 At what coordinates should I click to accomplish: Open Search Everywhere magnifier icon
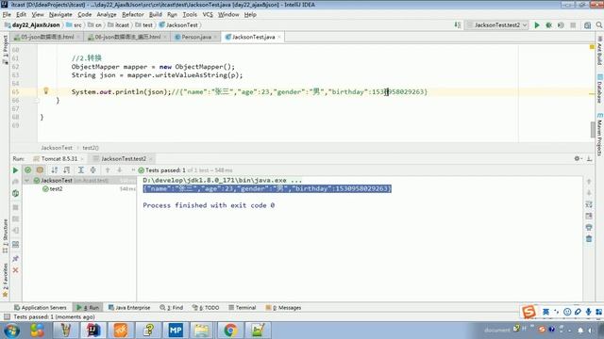coord(599,25)
